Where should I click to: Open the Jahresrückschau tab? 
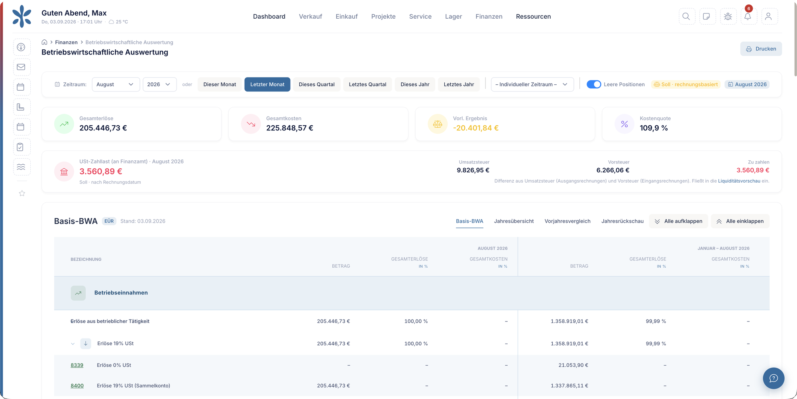click(622, 221)
